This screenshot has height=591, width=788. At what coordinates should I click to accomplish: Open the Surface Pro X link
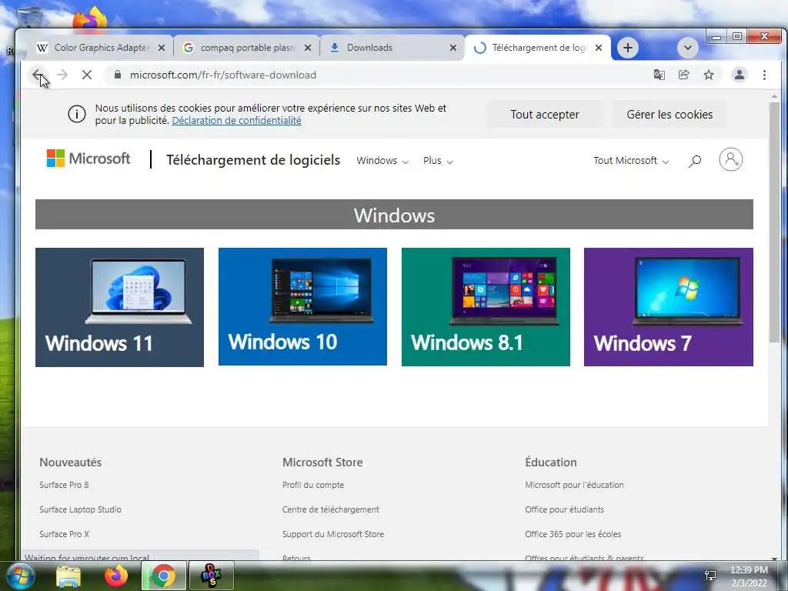coord(65,534)
